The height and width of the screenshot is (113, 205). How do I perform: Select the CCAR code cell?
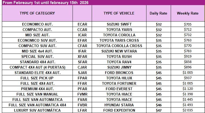tap(82, 30)
